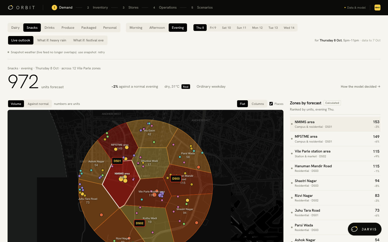
Task: Choose the Packaged category
Action: click(89, 28)
